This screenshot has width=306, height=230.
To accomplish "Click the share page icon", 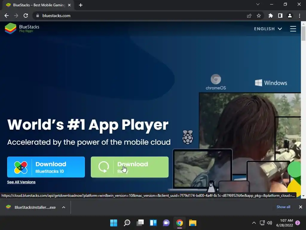I will (249, 16).
